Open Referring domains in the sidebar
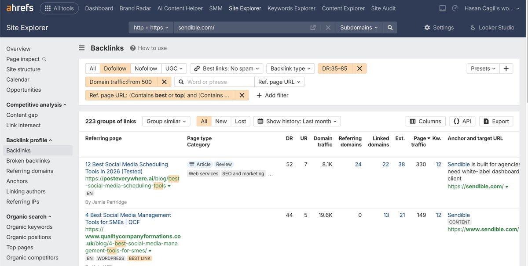This screenshot has width=528, height=266. 29,171
